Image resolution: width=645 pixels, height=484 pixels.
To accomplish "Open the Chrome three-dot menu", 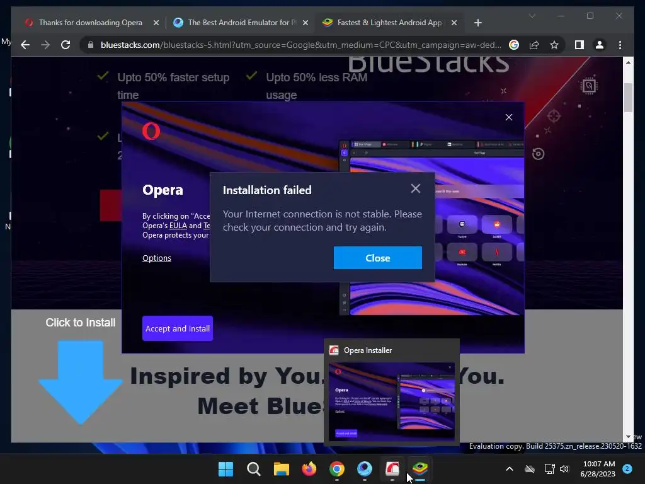I will (620, 45).
